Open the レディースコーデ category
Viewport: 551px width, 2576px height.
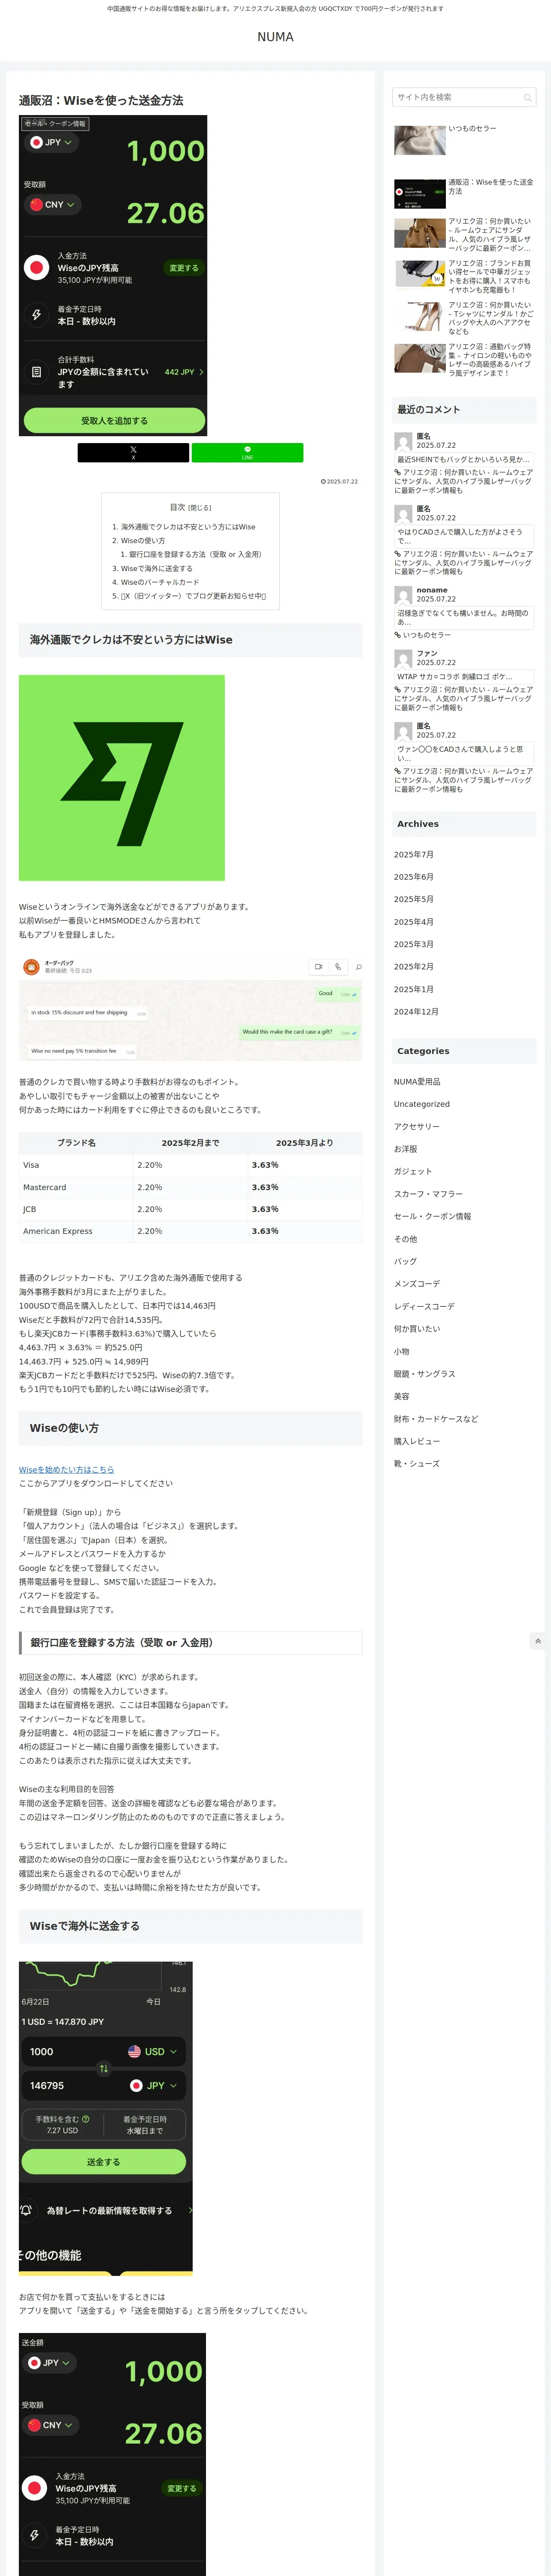click(424, 1307)
